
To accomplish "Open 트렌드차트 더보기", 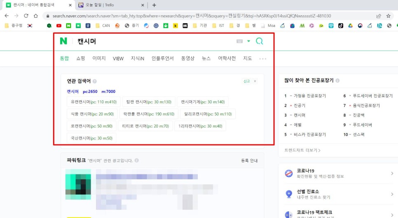I will [x=302, y=150].
